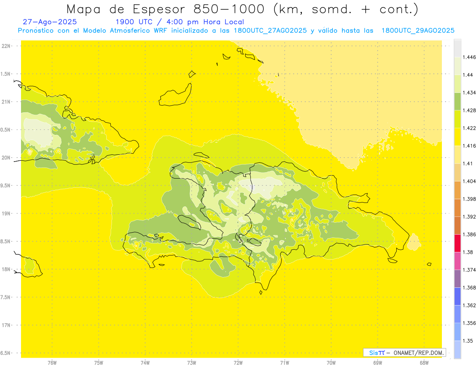This screenshot has width=476, height=368.
Task: Click longitude label 69W
Action: point(378,362)
